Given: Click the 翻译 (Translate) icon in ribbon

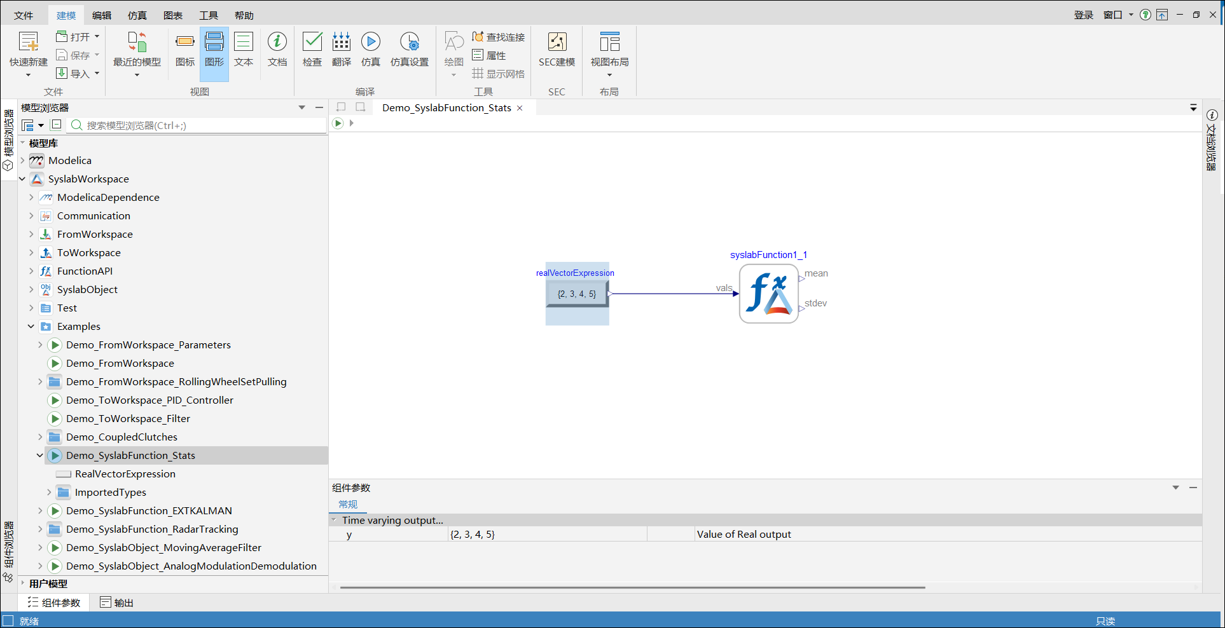Looking at the screenshot, I should pyautogui.click(x=342, y=49).
